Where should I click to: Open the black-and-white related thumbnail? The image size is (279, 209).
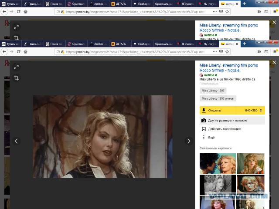point(218,185)
